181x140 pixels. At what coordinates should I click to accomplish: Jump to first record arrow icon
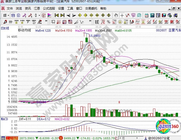pos(57,15)
